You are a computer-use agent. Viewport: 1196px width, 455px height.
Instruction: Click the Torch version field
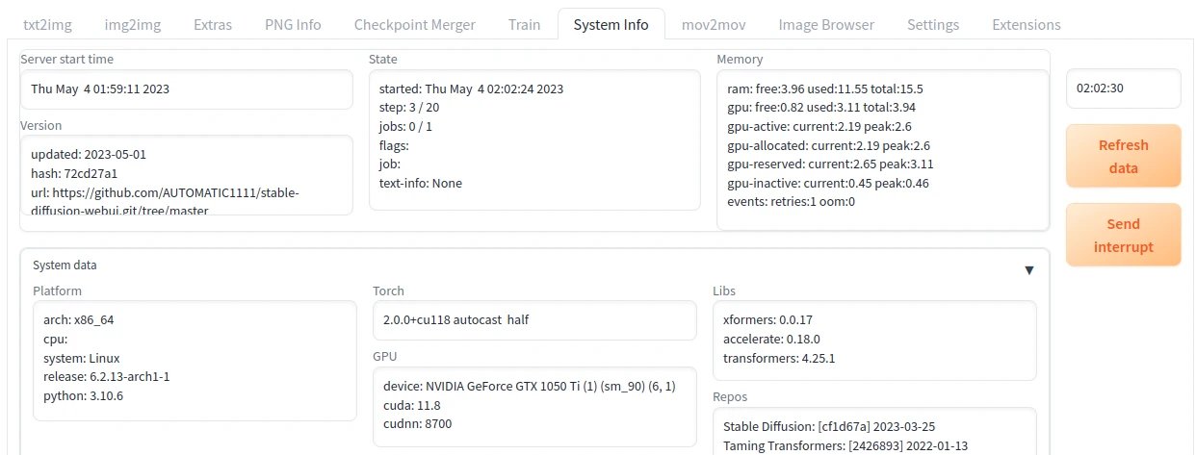[x=534, y=320]
